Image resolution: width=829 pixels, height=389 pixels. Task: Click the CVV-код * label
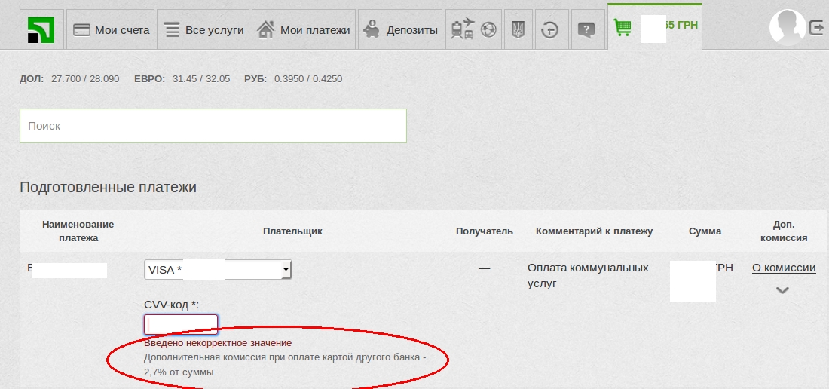pyautogui.click(x=171, y=305)
